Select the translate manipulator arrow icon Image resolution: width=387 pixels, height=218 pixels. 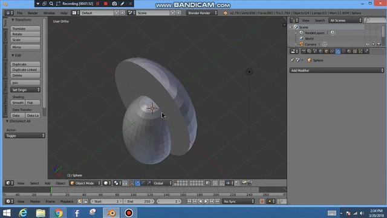[137, 183]
